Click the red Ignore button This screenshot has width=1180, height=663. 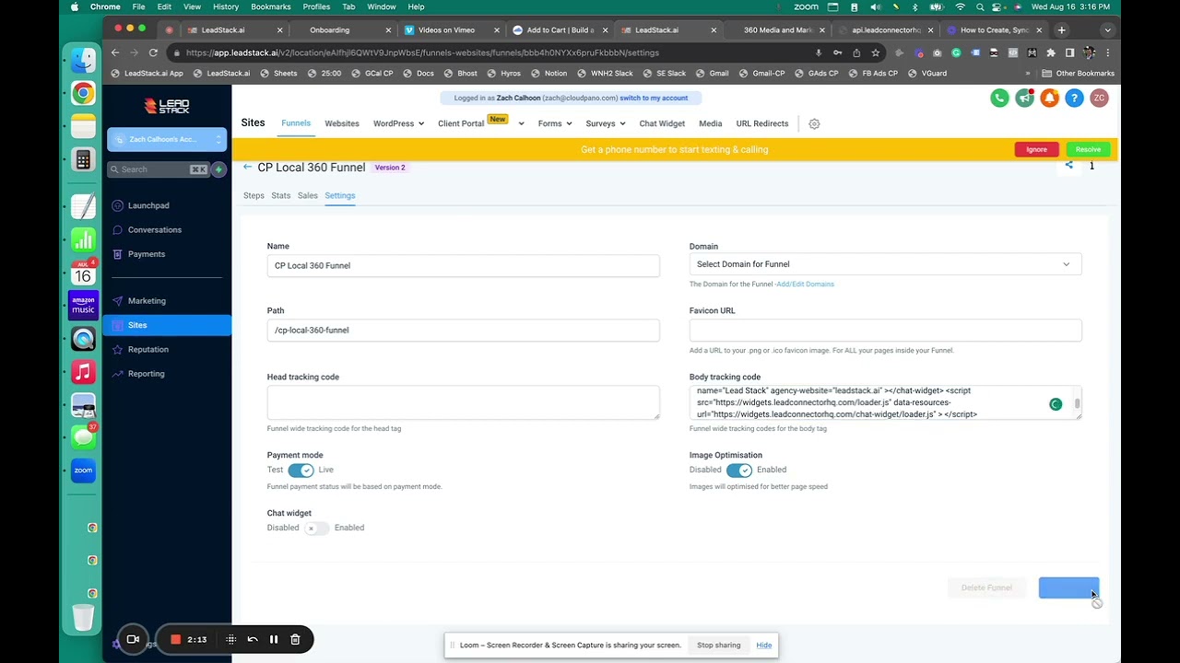click(x=1036, y=149)
